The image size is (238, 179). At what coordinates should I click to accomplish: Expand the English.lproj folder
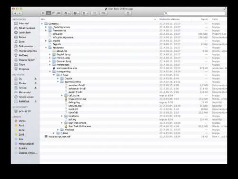click(x=50, y=54)
